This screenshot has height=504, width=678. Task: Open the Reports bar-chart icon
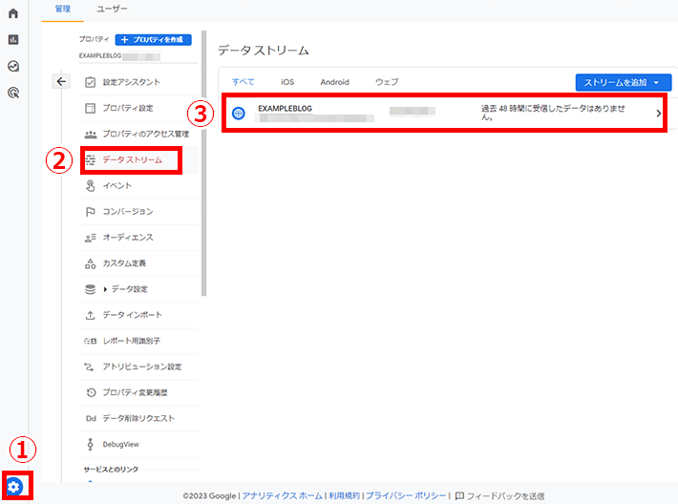pyautogui.click(x=13, y=40)
